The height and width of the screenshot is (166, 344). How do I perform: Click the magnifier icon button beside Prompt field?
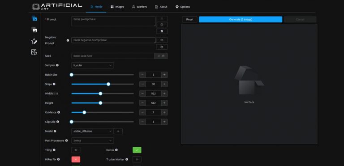[162, 19]
